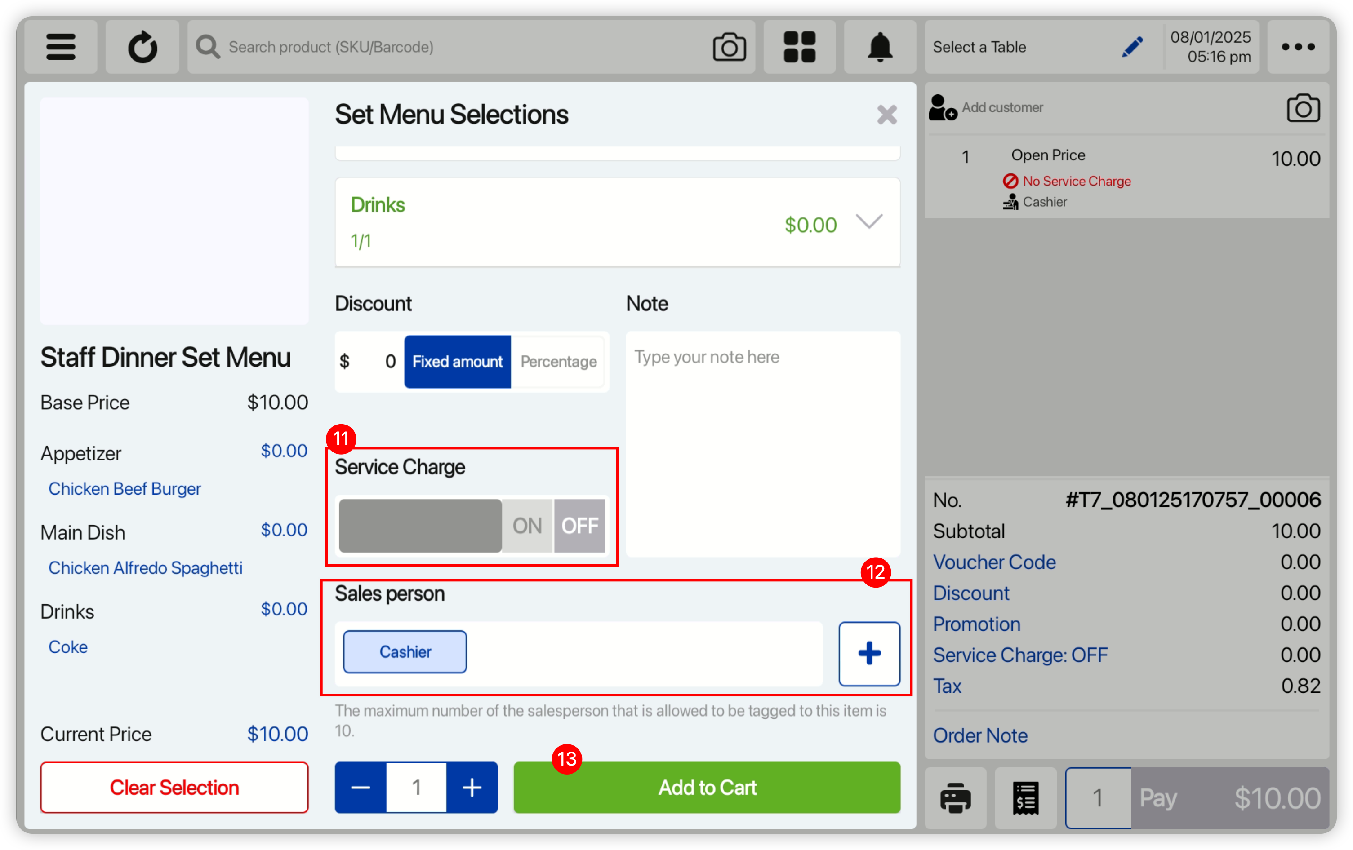Screen dimensions: 1353x850
Task: Open the receipt bill icon
Action: tap(1025, 797)
